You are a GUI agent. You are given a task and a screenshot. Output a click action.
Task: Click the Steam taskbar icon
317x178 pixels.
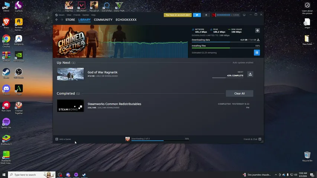pos(84,175)
